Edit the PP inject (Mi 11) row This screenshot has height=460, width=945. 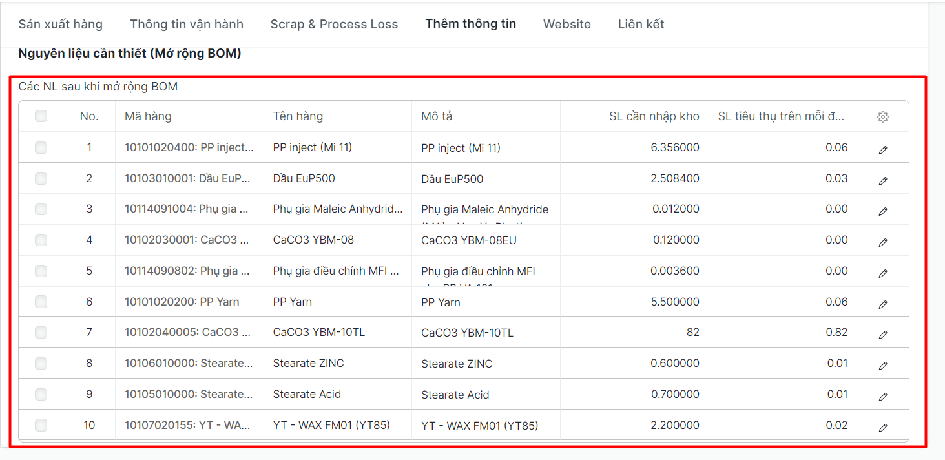click(882, 150)
